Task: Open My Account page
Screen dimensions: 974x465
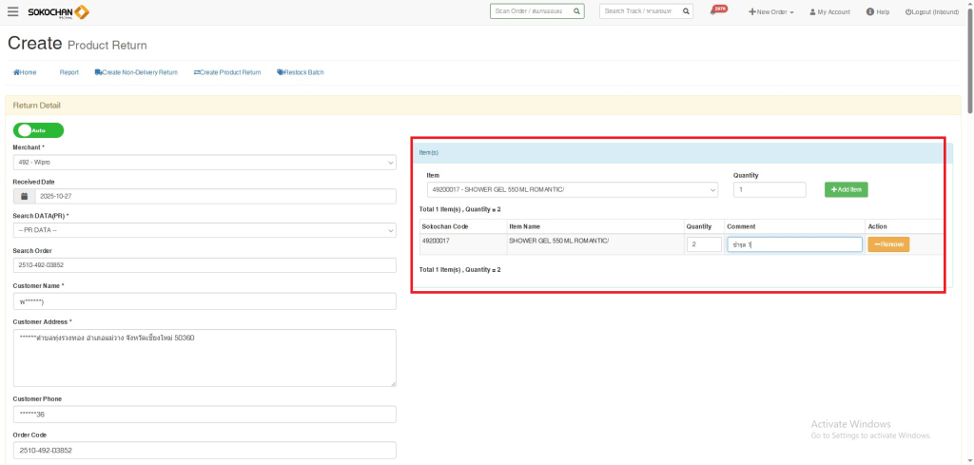Action: (829, 11)
